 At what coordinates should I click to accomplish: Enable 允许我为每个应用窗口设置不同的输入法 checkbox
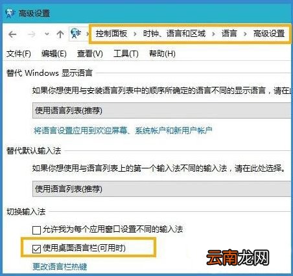pyautogui.click(x=36, y=230)
